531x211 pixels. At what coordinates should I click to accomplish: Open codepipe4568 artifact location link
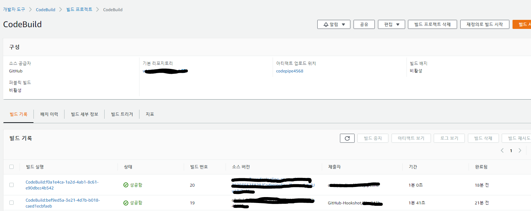[x=290, y=71]
